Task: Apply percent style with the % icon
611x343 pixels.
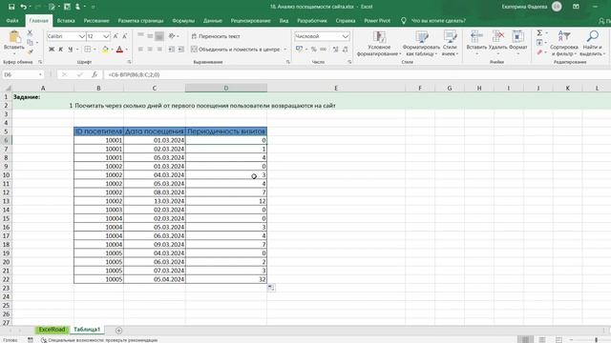Action: tap(314, 50)
